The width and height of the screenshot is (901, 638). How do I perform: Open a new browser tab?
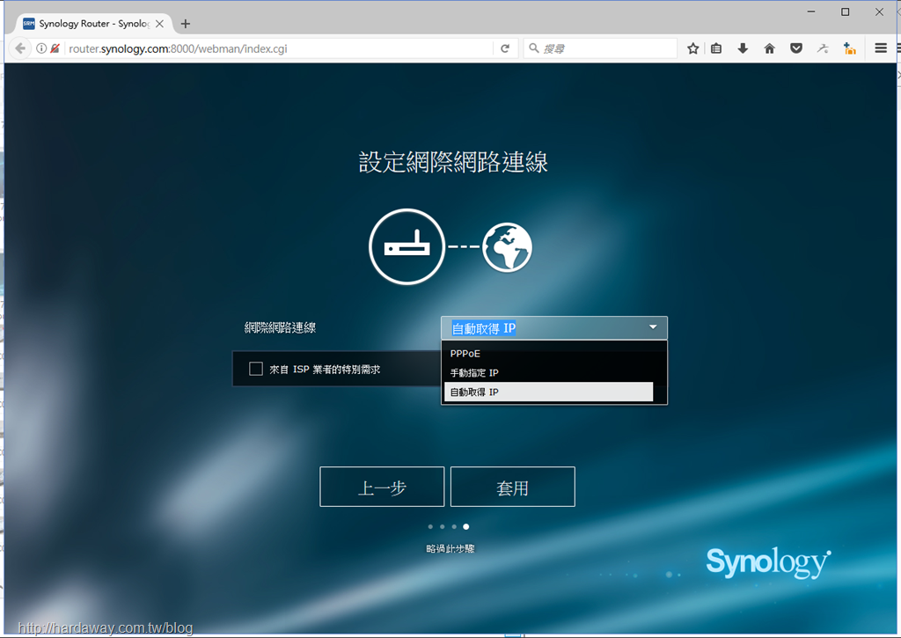point(185,24)
